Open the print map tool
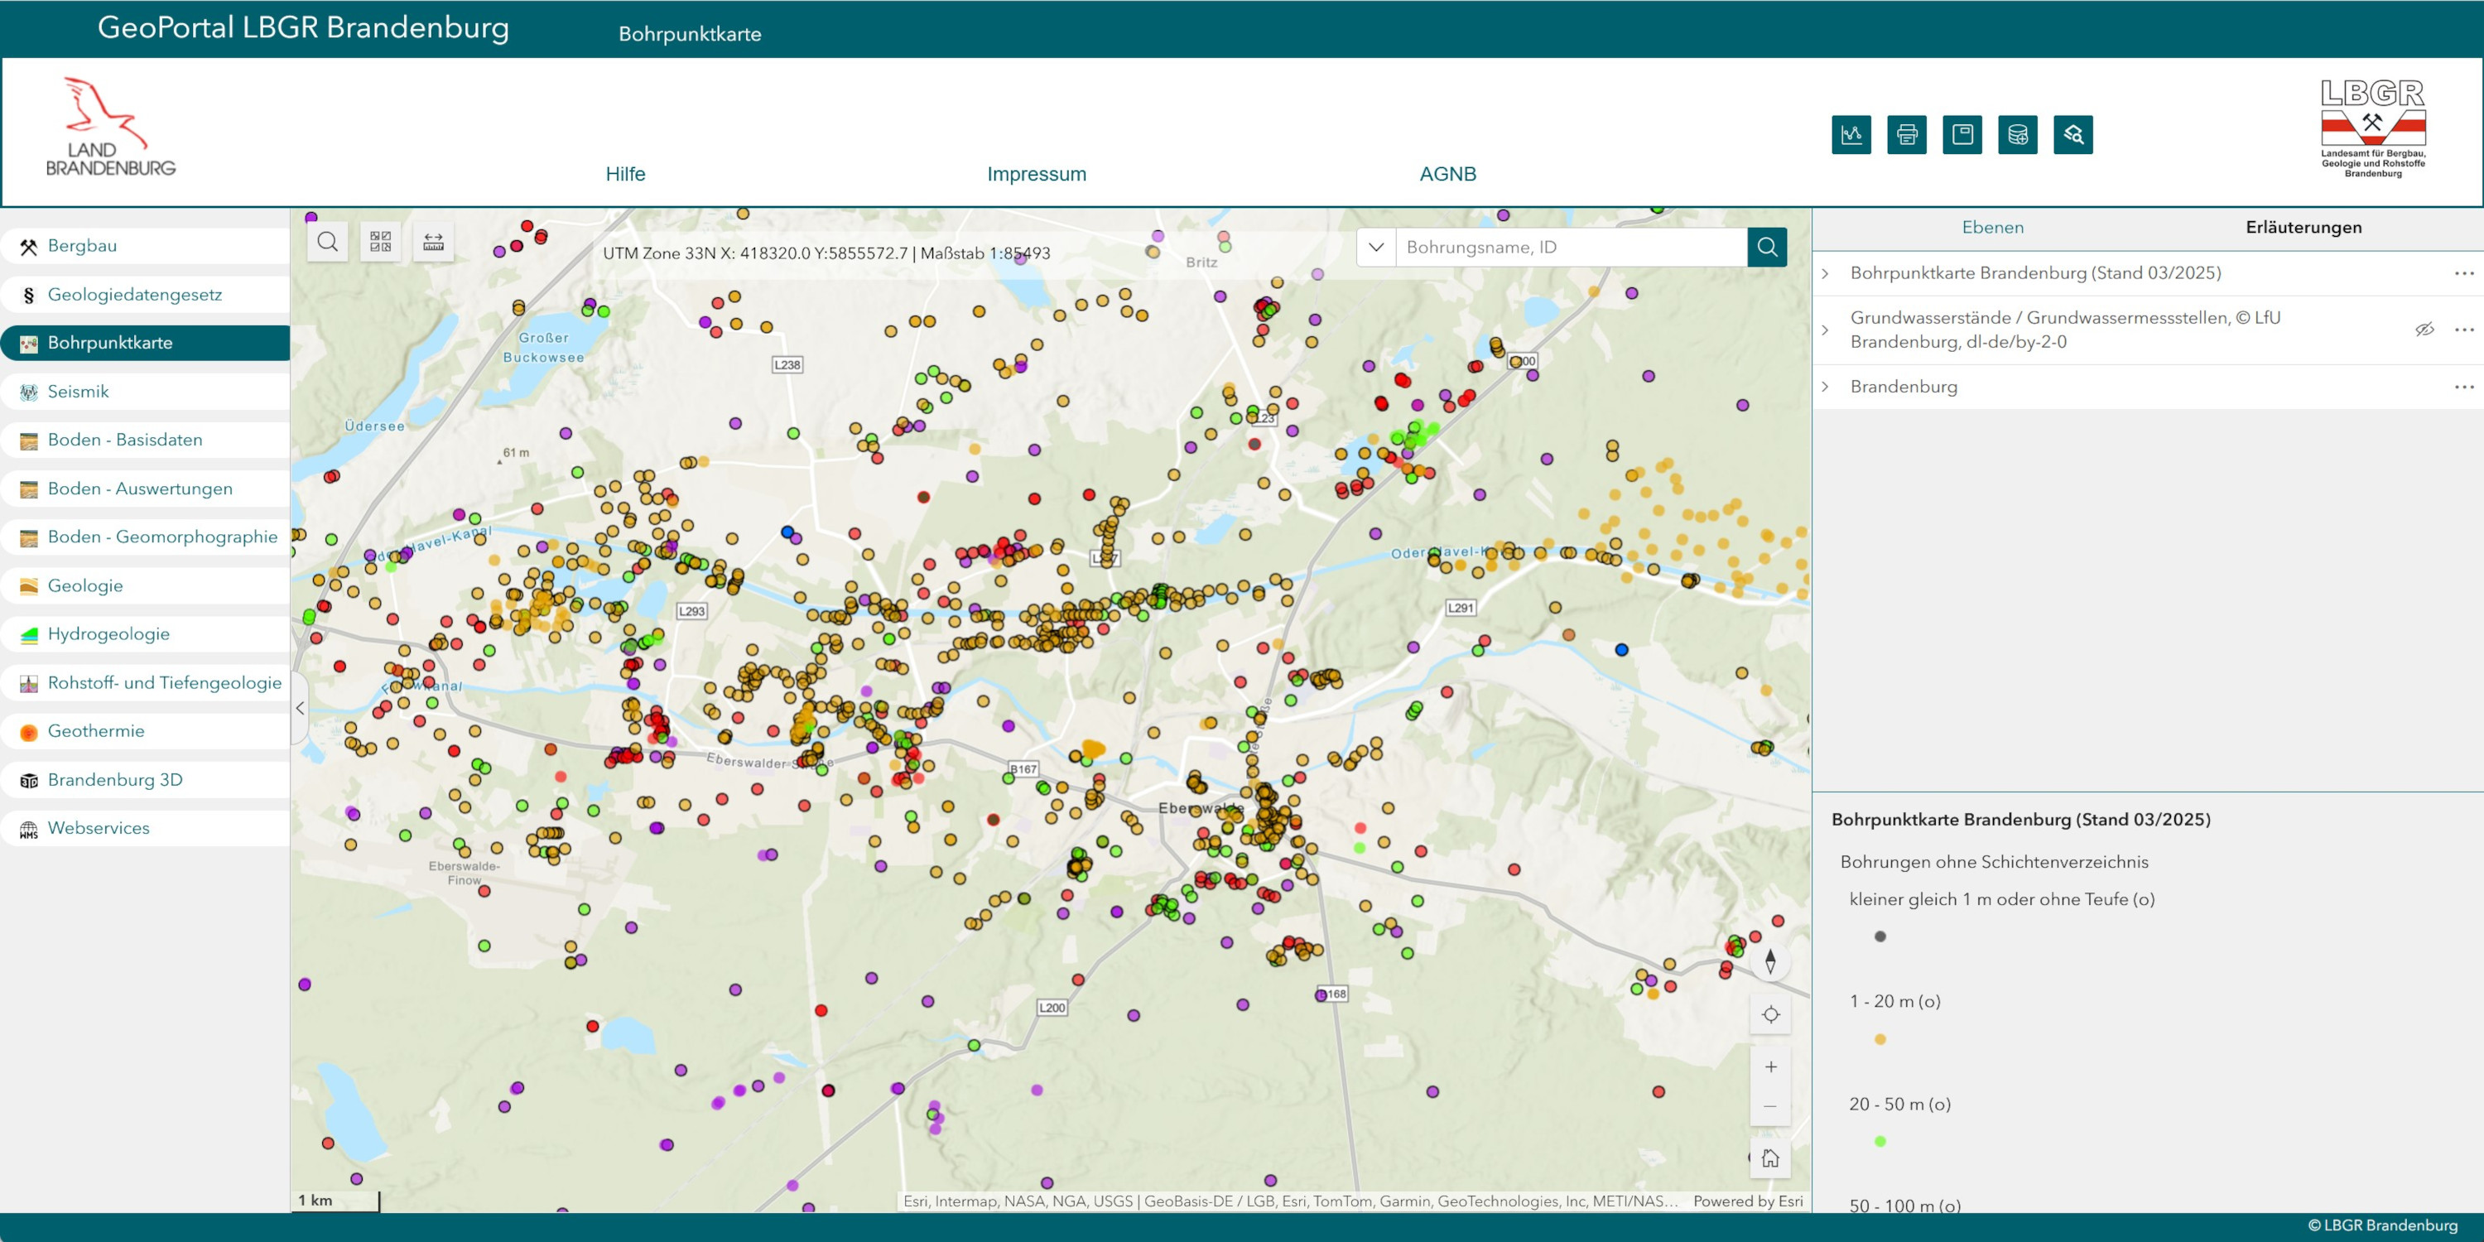This screenshot has width=2484, height=1242. [x=1906, y=135]
